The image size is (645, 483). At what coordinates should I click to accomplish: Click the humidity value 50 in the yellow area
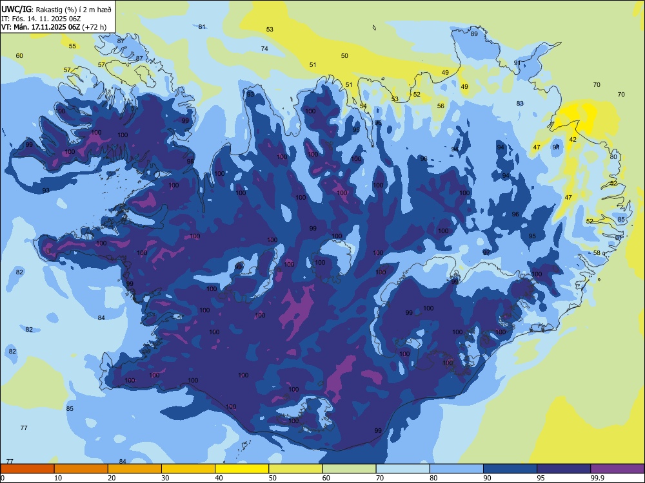click(344, 55)
